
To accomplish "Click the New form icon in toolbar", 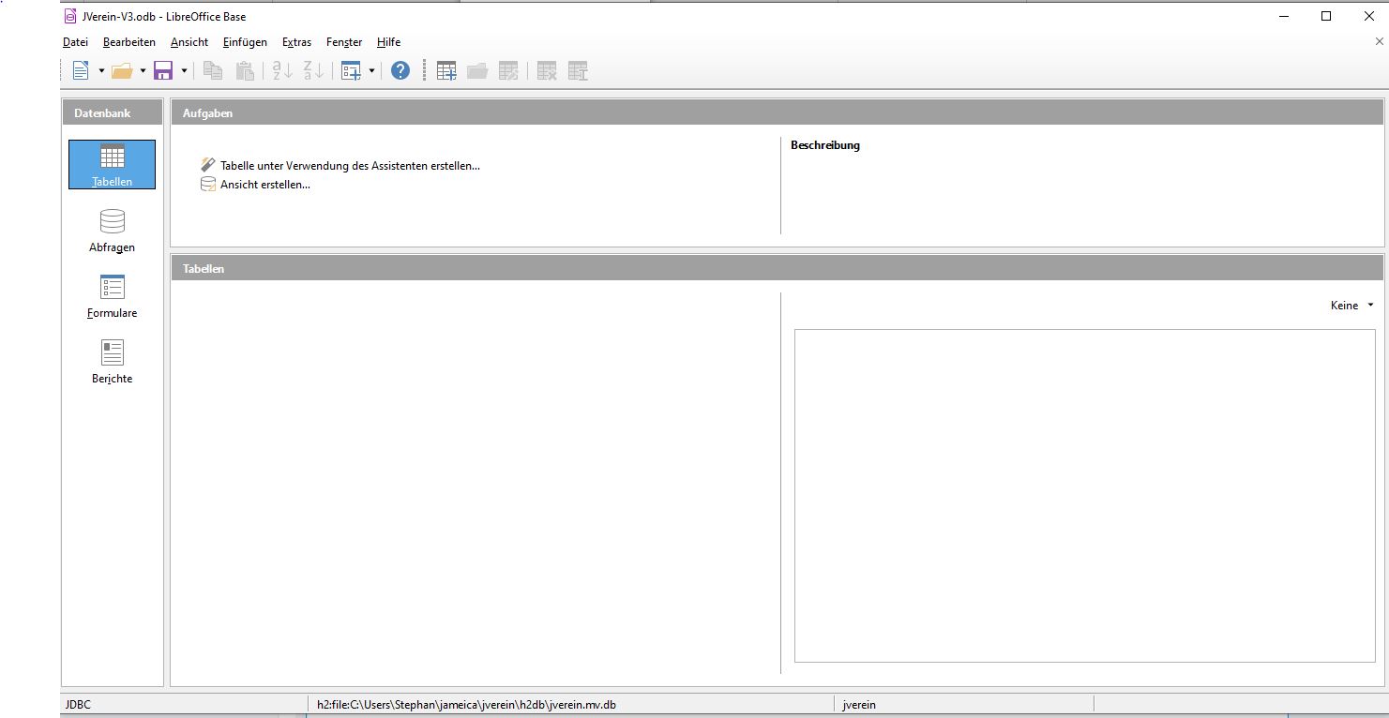I will pos(351,70).
